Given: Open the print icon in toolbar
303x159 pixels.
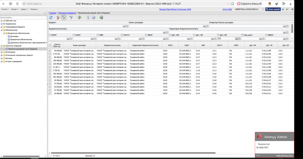Looking at the screenshot, I should point(79,18).
